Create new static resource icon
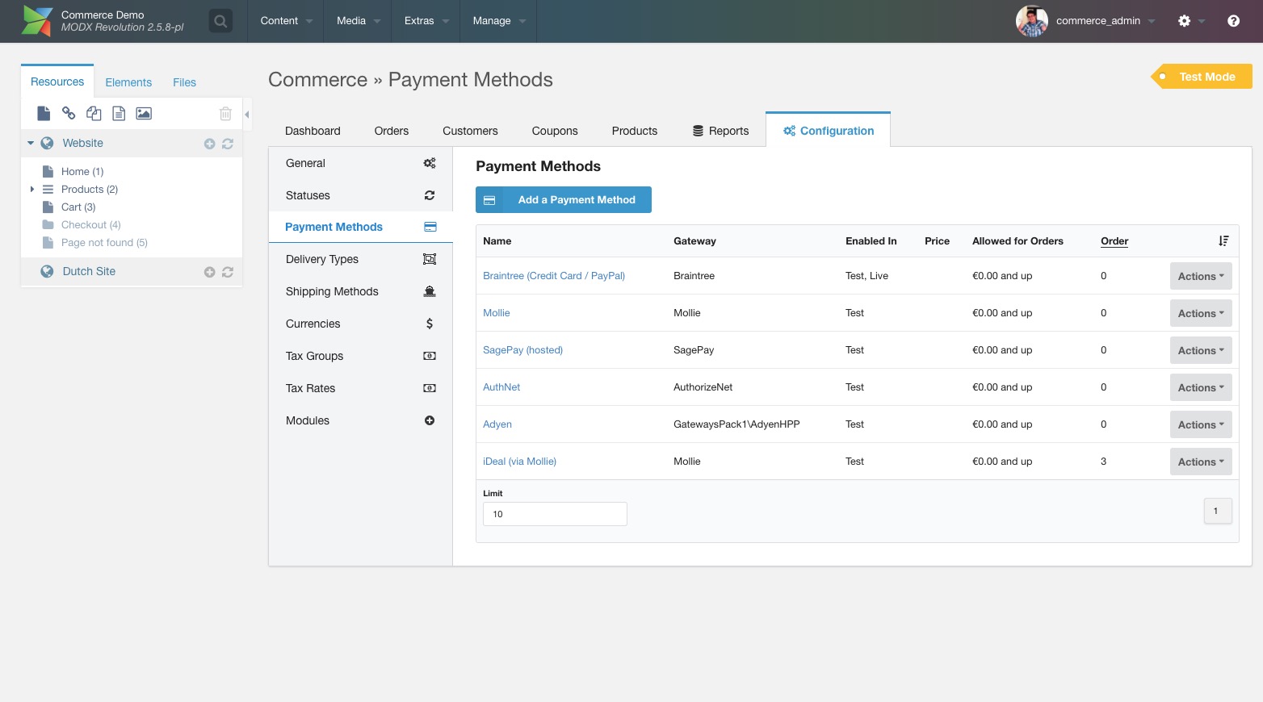Image resolution: width=1263 pixels, height=702 pixels. point(119,113)
